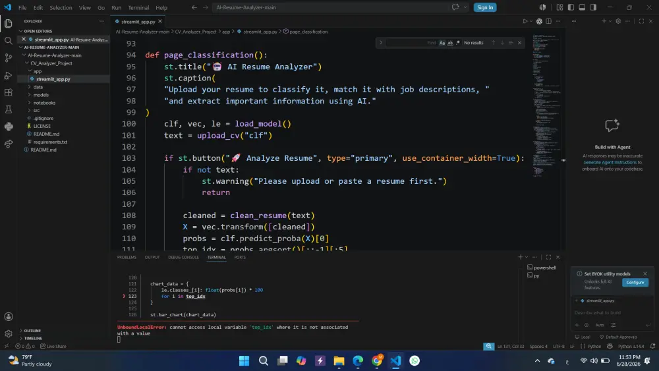Open the Run and Debug view

tap(9, 75)
